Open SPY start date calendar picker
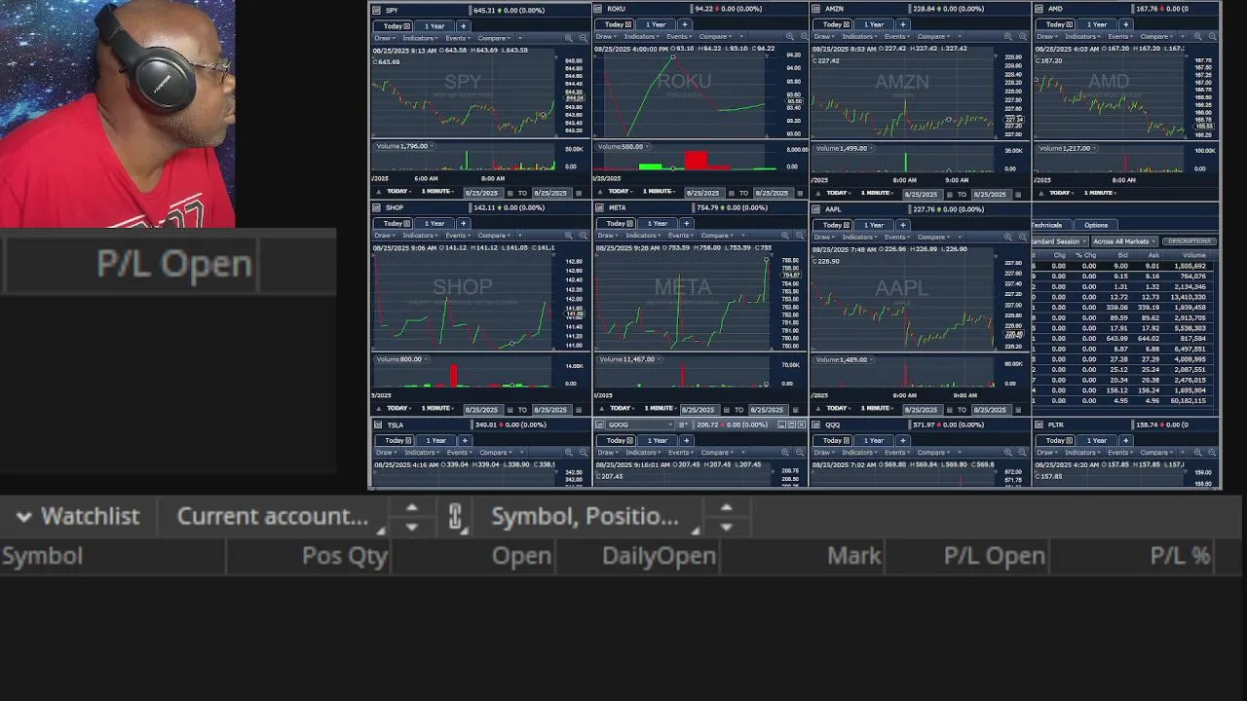Image resolution: width=1247 pixels, height=701 pixels. 510,193
